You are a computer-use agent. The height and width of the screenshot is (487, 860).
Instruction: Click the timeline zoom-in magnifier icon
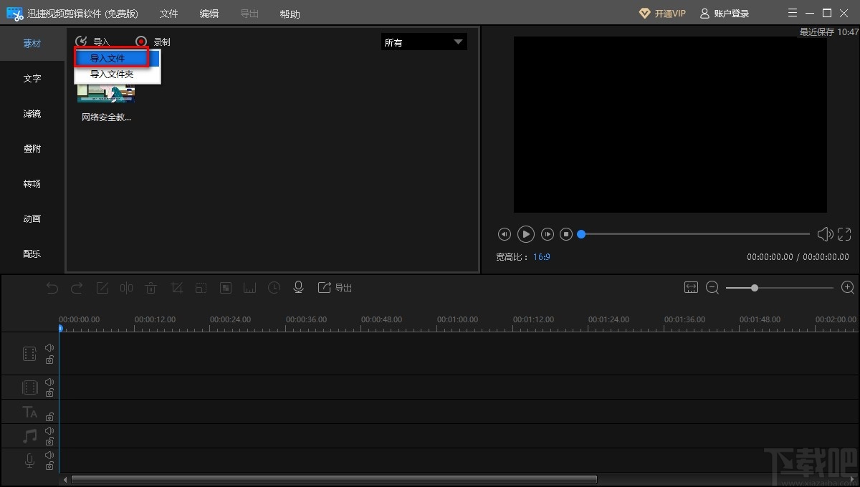848,287
